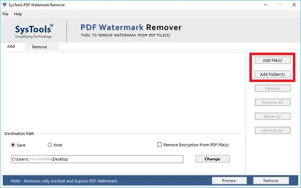Close the PDF Watermark Remover window
Screen dimensions: 301x188
(294, 5)
